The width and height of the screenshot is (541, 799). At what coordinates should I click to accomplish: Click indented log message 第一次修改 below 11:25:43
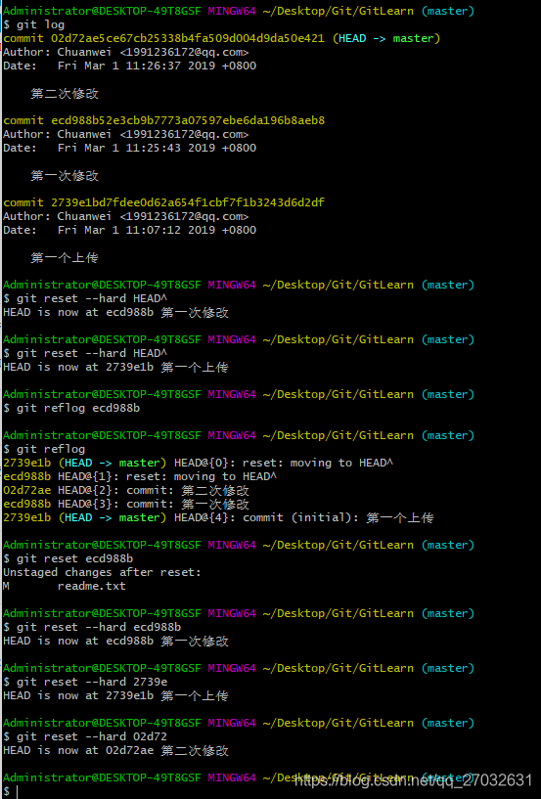click(65, 175)
